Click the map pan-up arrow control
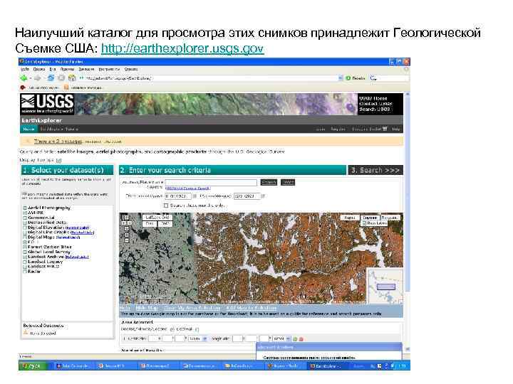Viewport: 513px width, 384px height. pyautogui.click(x=127, y=217)
